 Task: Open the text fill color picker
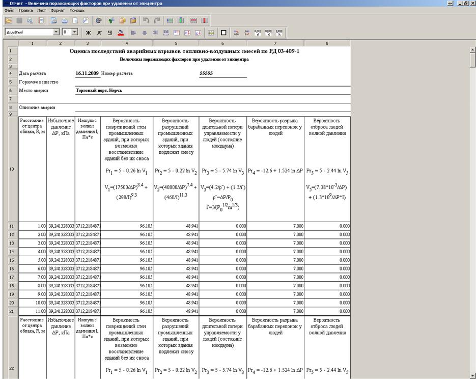(x=120, y=33)
